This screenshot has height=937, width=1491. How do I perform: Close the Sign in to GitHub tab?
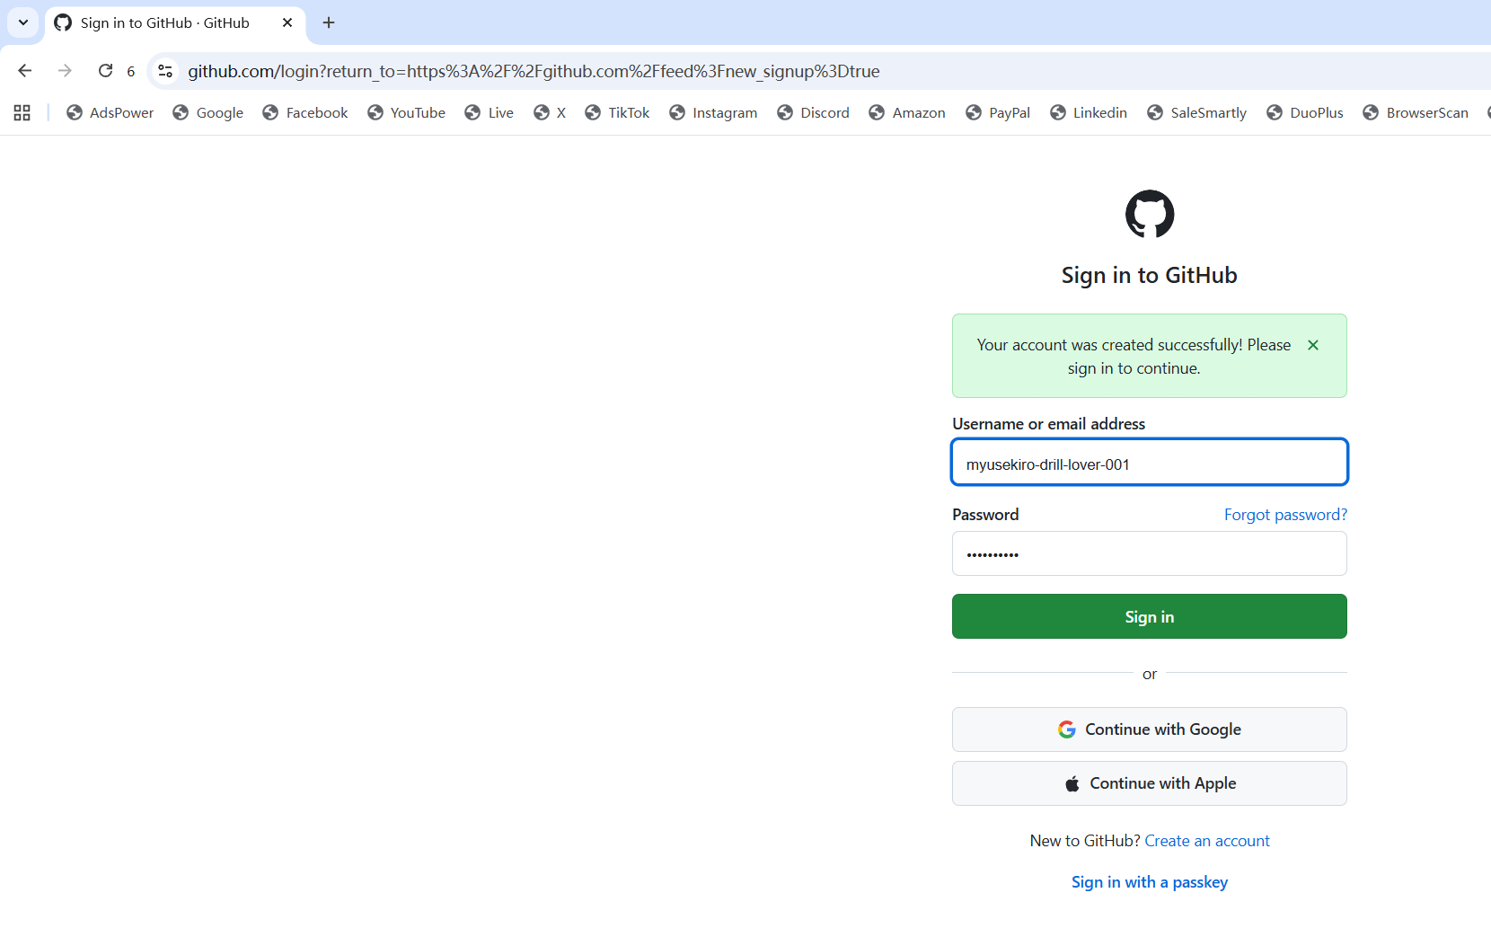coord(287,22)
